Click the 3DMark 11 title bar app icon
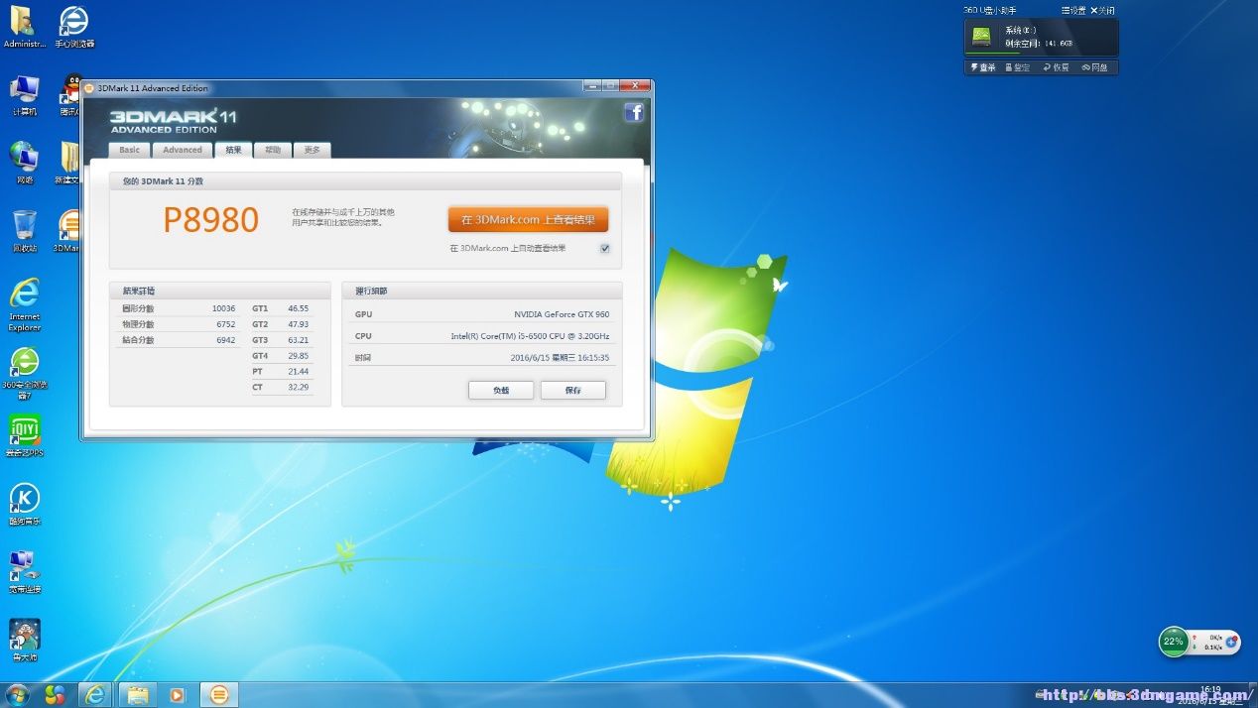The width and height of the screenshot is (1258, 708). [89, 88]
